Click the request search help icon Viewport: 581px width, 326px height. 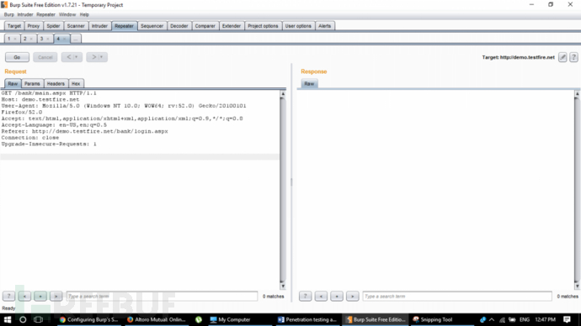[9, 296]
